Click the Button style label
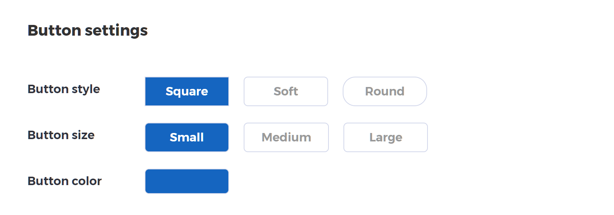This screenshot has height=215, width=614. 64,89
